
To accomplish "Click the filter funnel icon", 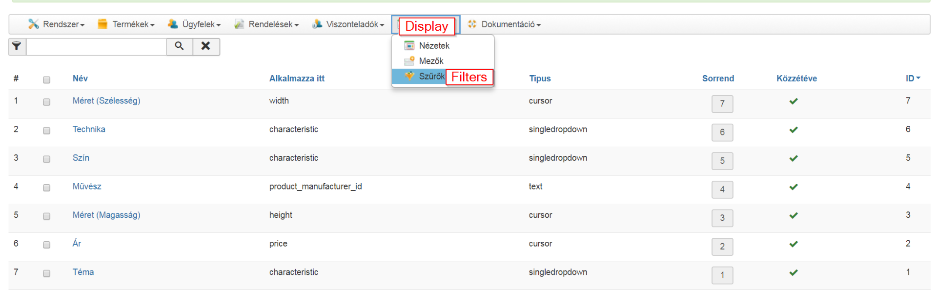I will [17, 47].
